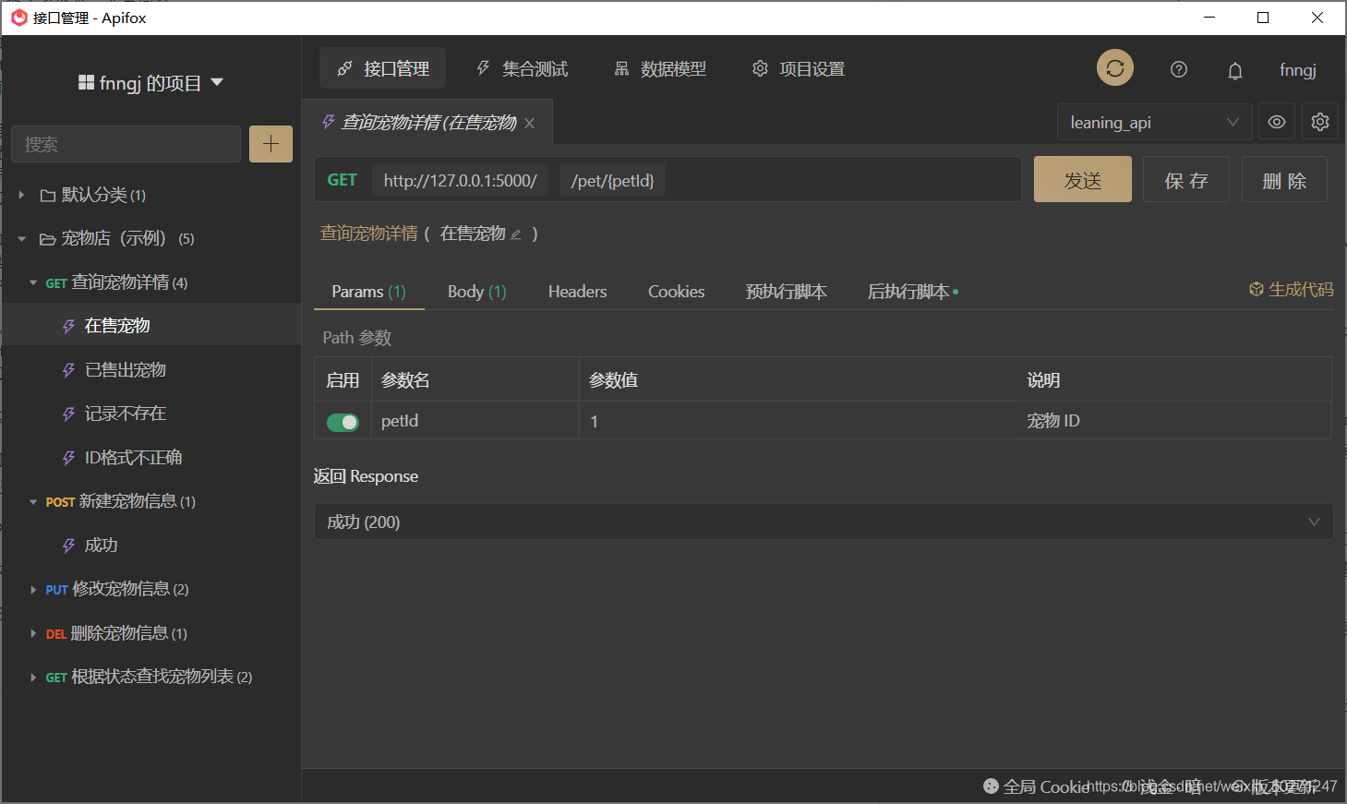The image size is (1347, 804).
Task: Click the add new plus button
Action: click(271, 144)
